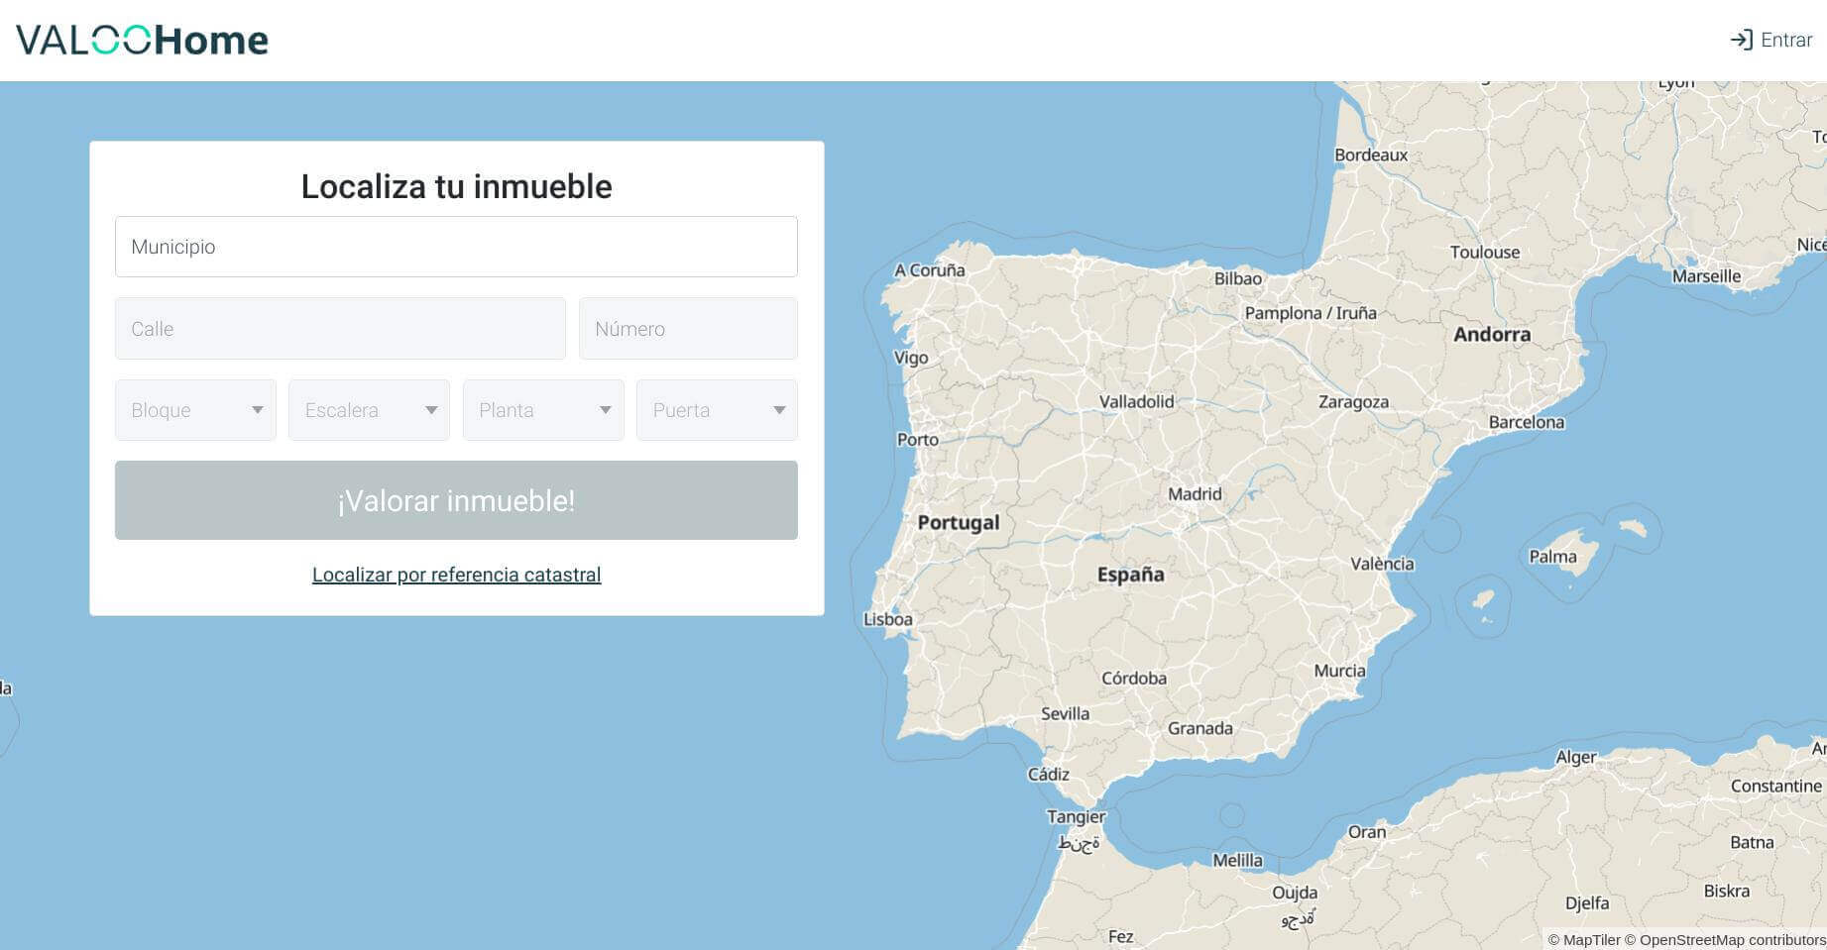
Task: Click the Tangier map label
Action: pyautogui.click(x=1076, y=816)
